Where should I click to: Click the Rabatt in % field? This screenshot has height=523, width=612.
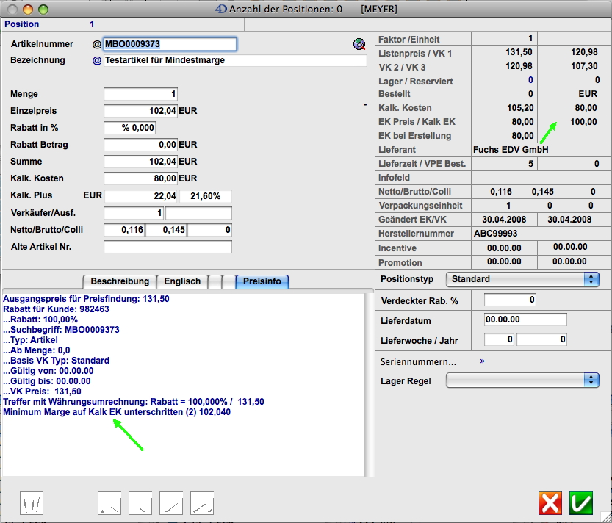[x=129, y=128]
